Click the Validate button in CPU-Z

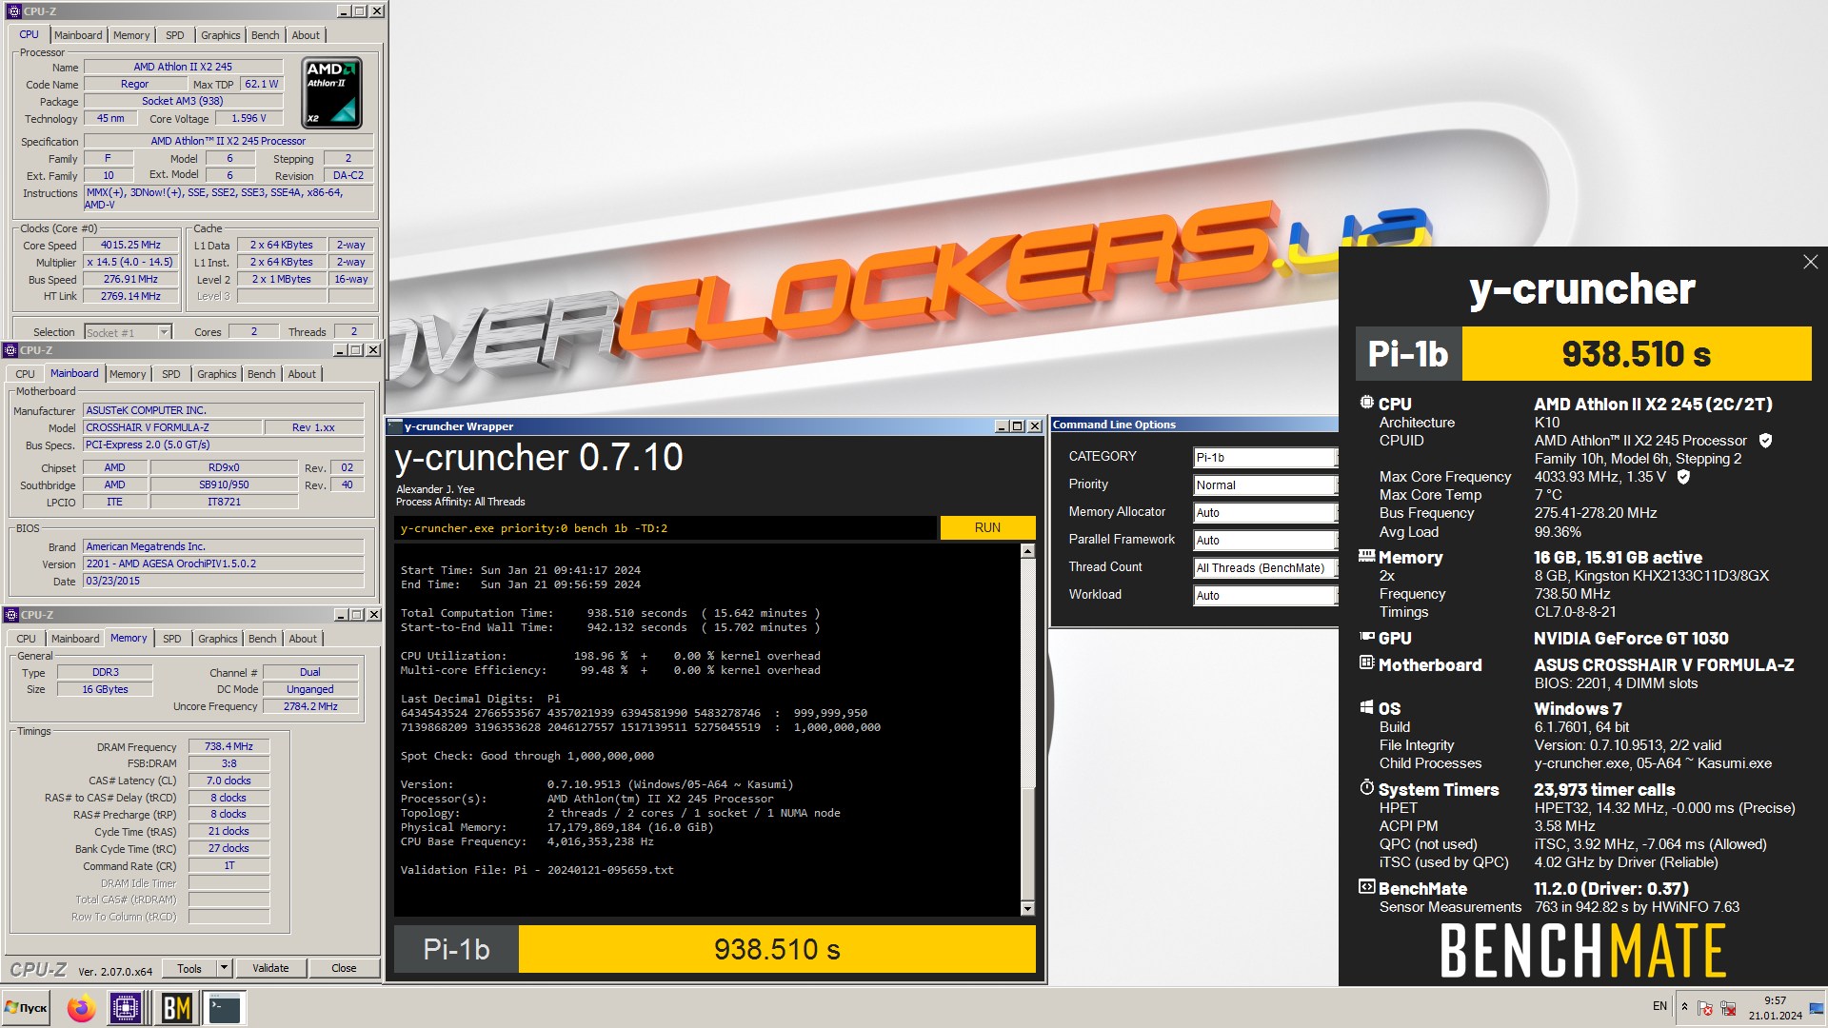[x=270, y=968]
